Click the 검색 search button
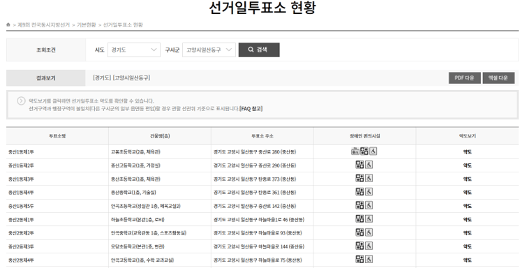 (259, 50)
